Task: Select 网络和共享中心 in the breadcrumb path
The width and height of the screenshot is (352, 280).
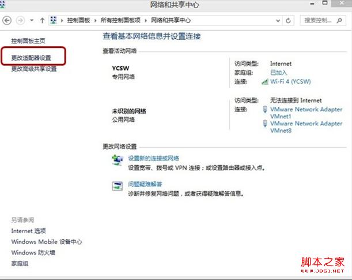Action: (x=171, y=20)
